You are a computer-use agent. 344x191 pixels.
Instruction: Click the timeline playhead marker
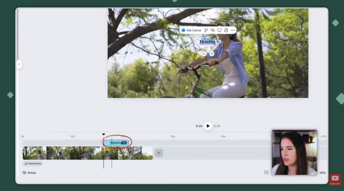[x=104, y=134]
